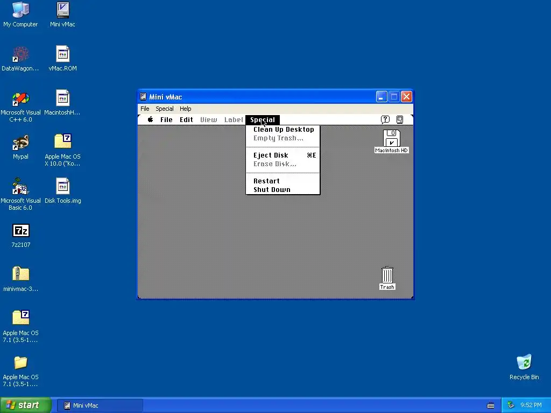Choose Shut Down from Special menu
Screen dimensions: 551x413
click(283, 190)
